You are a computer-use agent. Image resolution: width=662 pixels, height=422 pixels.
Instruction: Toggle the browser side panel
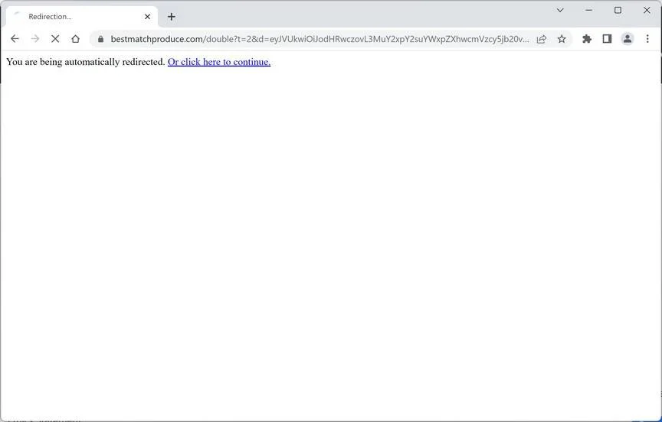[x=607, y=39]
